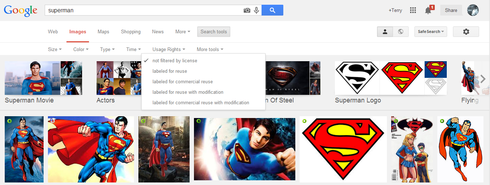This screenshot has height=185, width=490.
Task: Click the Search tools button
Action: pos(214,32)
